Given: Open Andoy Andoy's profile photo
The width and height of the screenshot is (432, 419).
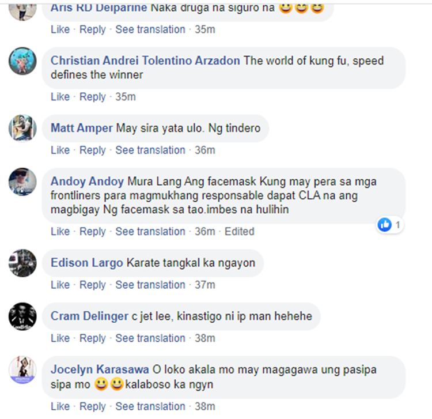Looking at the screenshot, I should pos(22,182).
